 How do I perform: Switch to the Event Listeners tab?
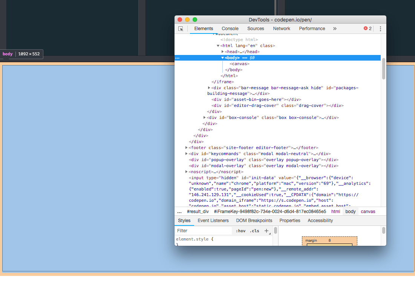pyautogui.click(x=213, y=221)
